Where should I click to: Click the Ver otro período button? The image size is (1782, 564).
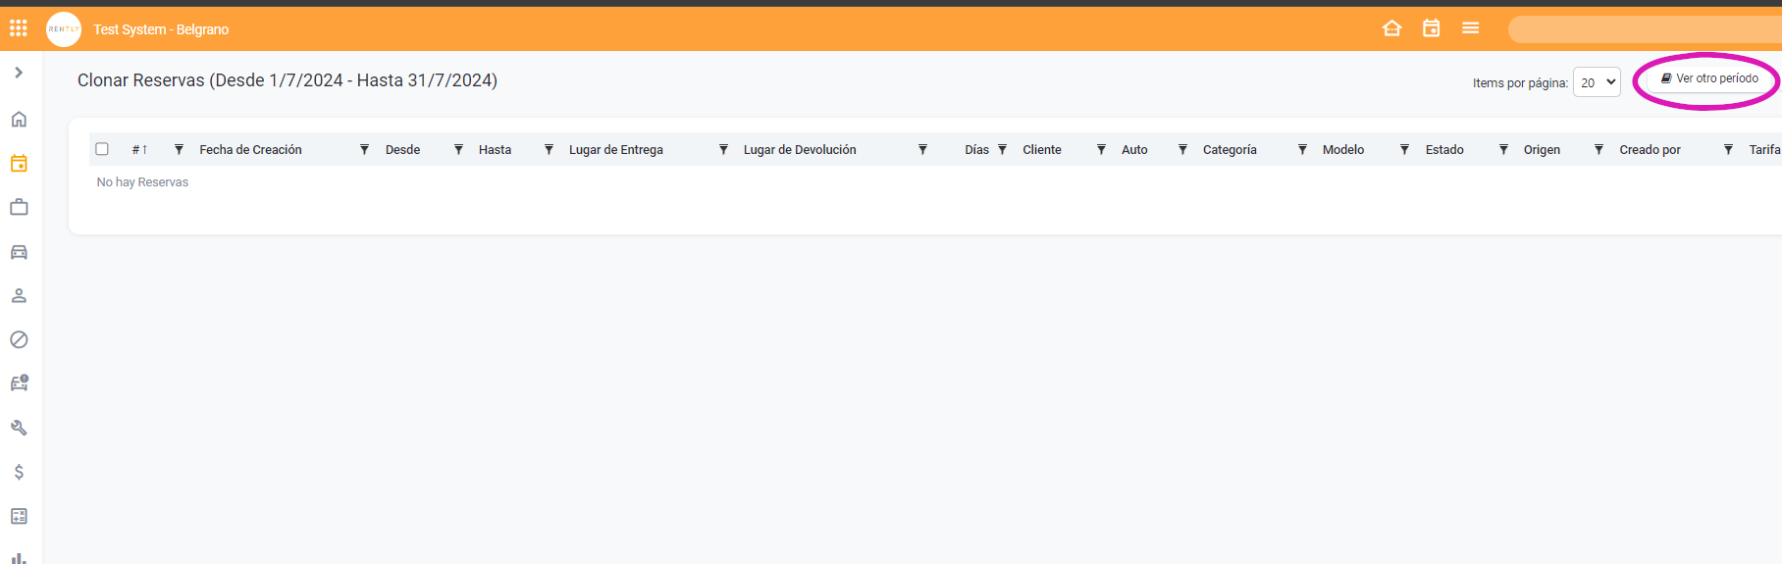[x=1708, y=78]
